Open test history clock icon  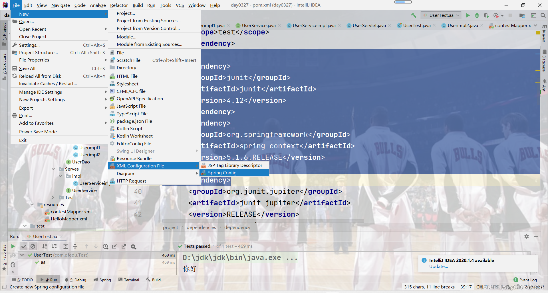pyautogui.click(x=105, y=246)
